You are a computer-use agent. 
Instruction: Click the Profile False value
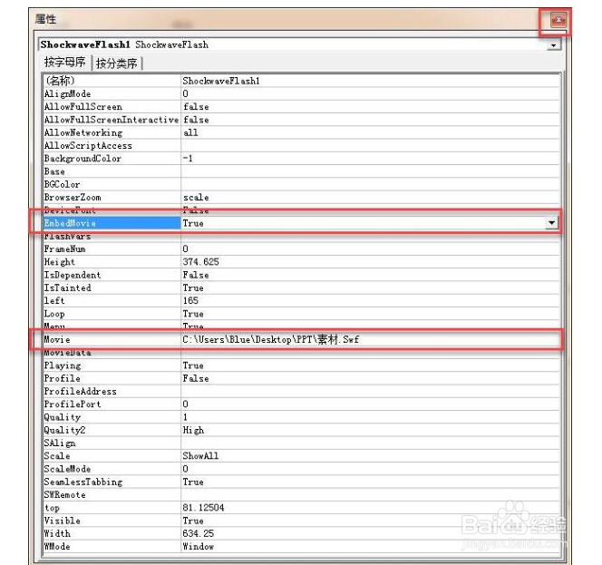(196, 378)
